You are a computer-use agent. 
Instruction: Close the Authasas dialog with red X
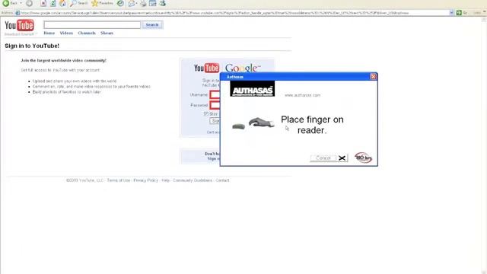(x=374, y=76)
